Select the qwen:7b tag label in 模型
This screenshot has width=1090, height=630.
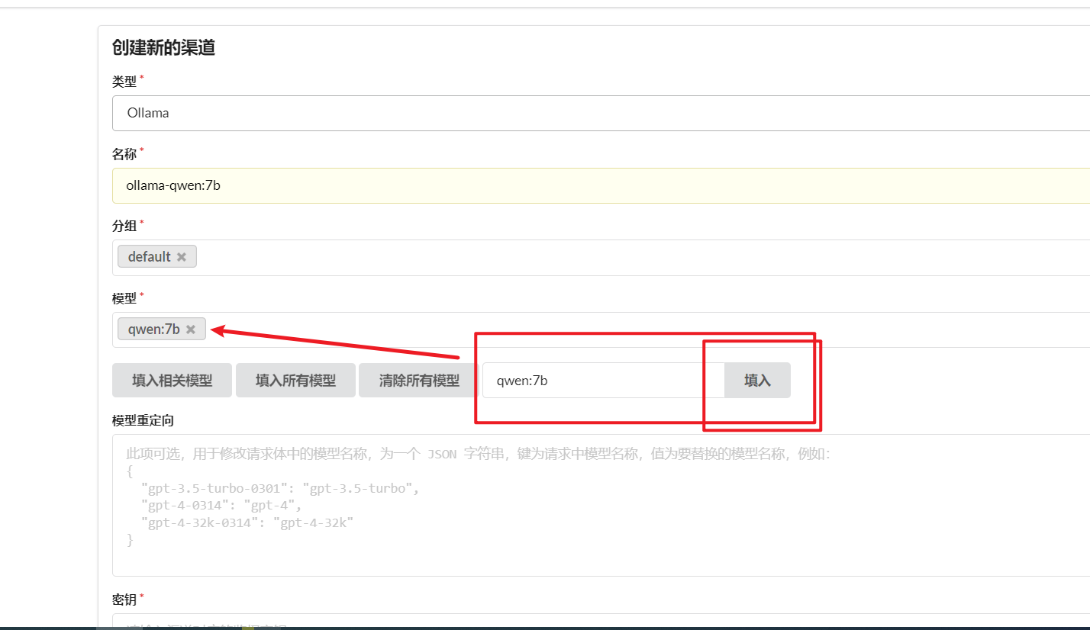click(x=153, y=329)
